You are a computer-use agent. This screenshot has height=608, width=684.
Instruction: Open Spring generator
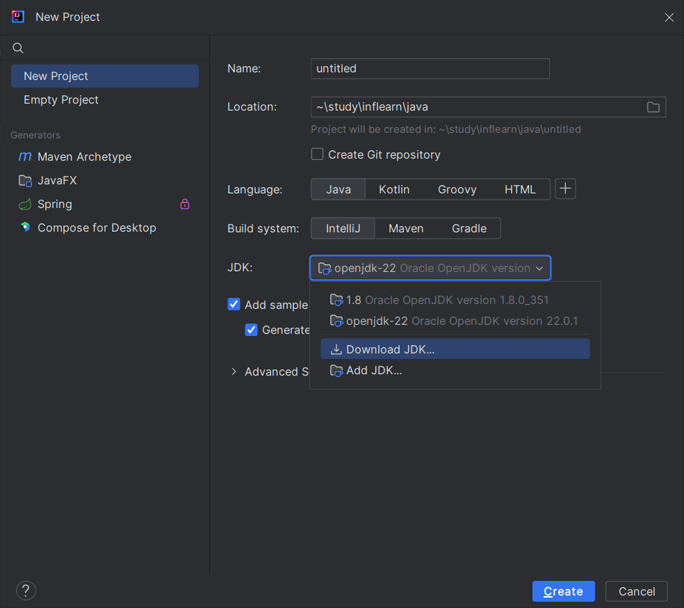click(105, 204)
